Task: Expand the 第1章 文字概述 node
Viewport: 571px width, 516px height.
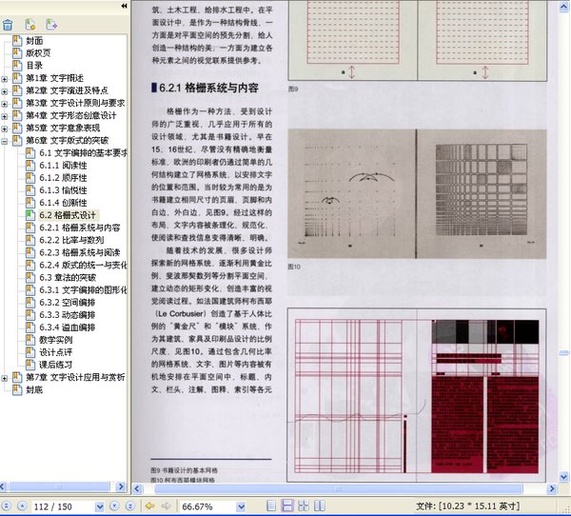Action: (5, 79)
